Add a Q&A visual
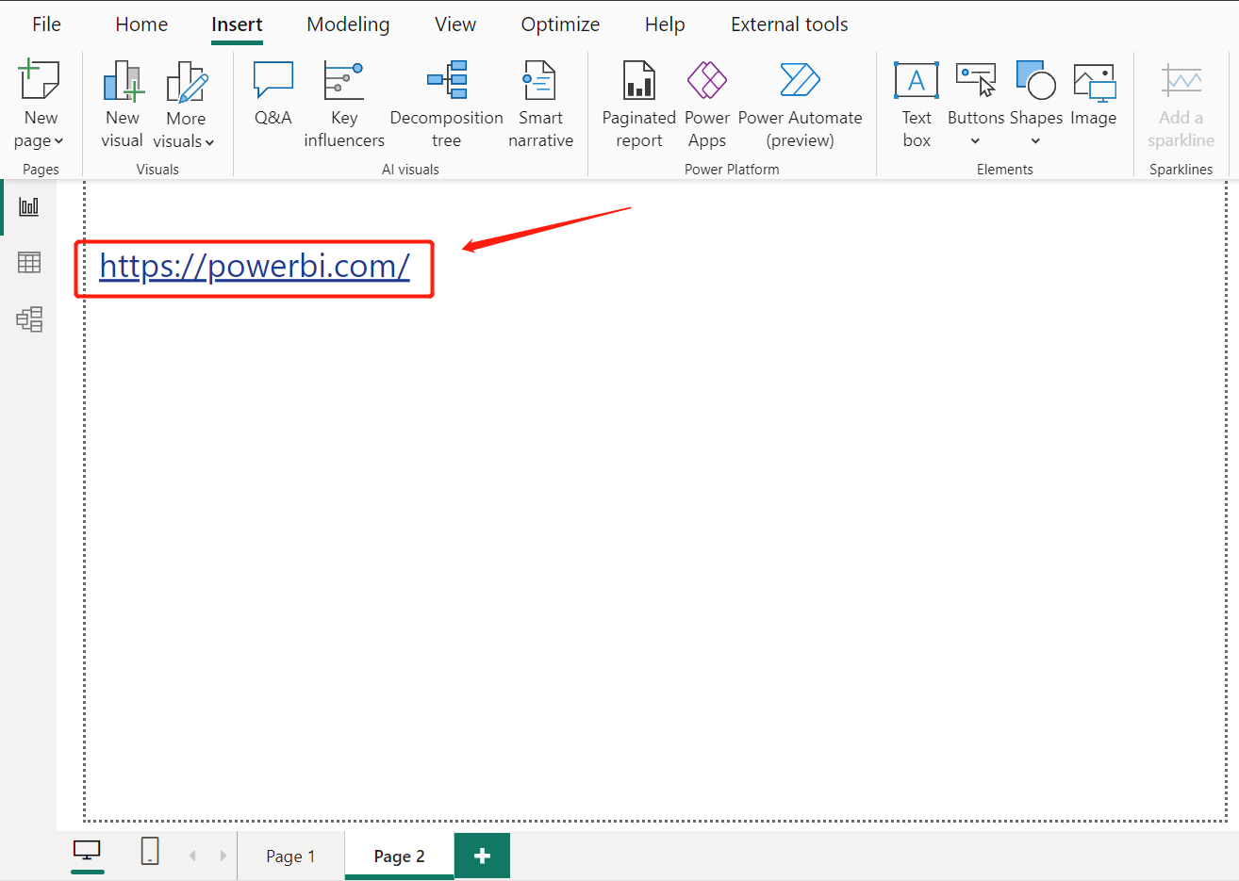Screen dimensions: 1239x881 tap(273, 94)
